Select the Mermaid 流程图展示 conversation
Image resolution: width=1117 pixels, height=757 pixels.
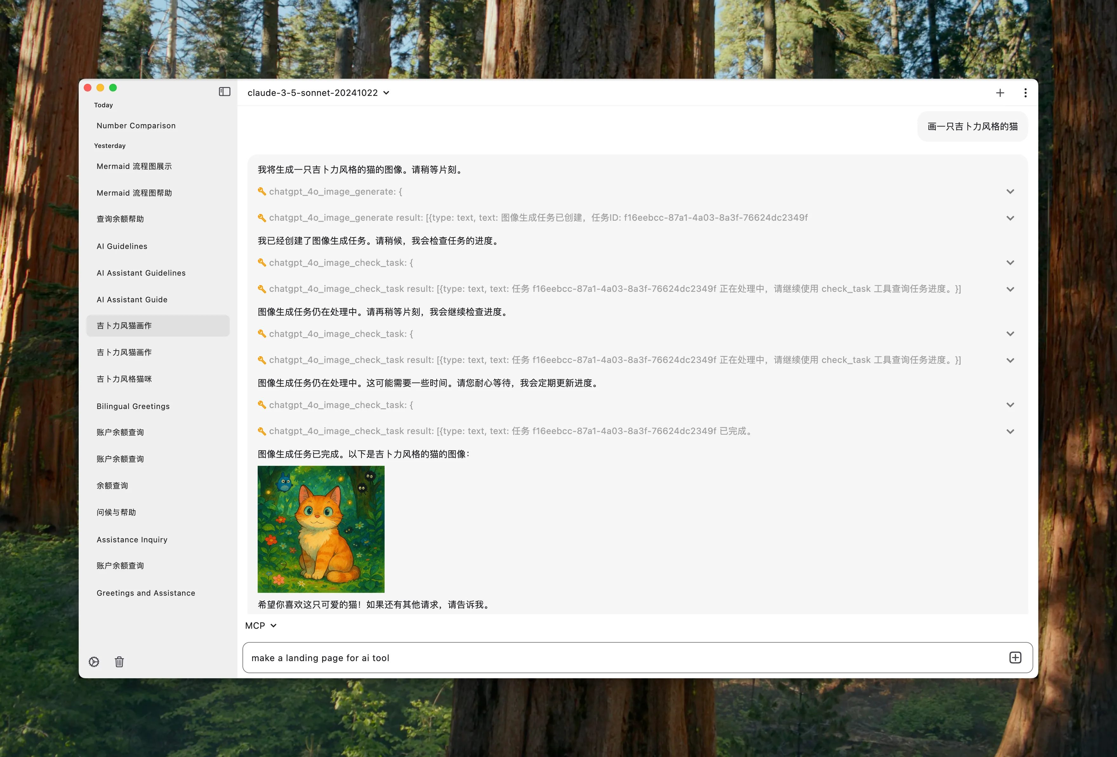[x=134, y=166]
